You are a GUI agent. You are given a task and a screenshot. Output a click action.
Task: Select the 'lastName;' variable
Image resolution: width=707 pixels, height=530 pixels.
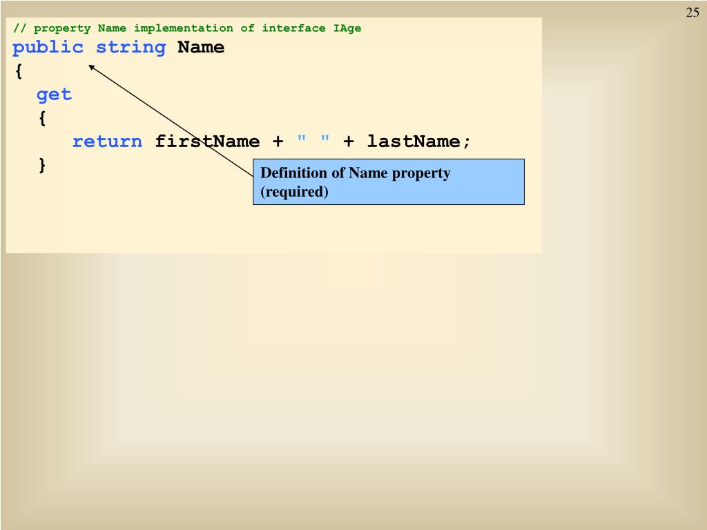point(419,141)
